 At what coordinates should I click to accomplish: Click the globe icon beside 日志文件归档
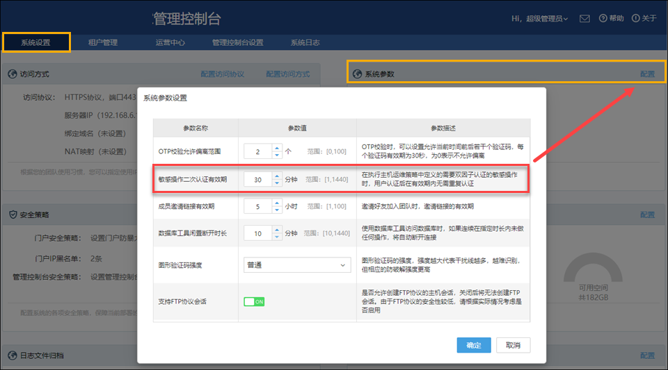(x=13, y=355)
